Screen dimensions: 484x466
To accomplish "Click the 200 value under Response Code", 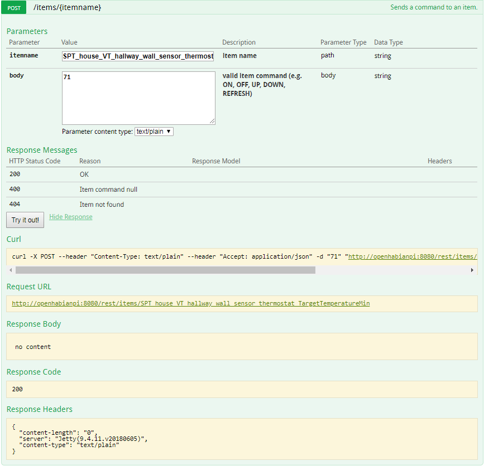I will [17, 389].
